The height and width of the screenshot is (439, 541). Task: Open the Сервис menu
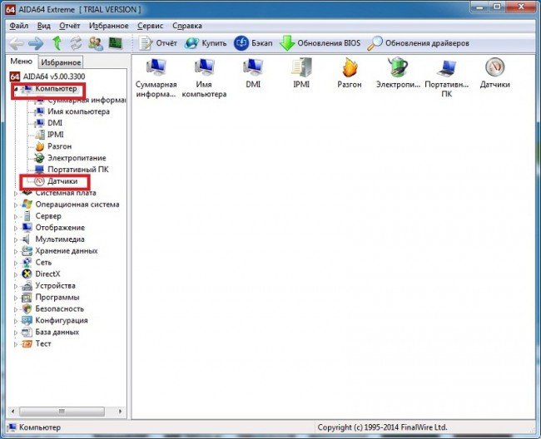(x=151, y=25)
